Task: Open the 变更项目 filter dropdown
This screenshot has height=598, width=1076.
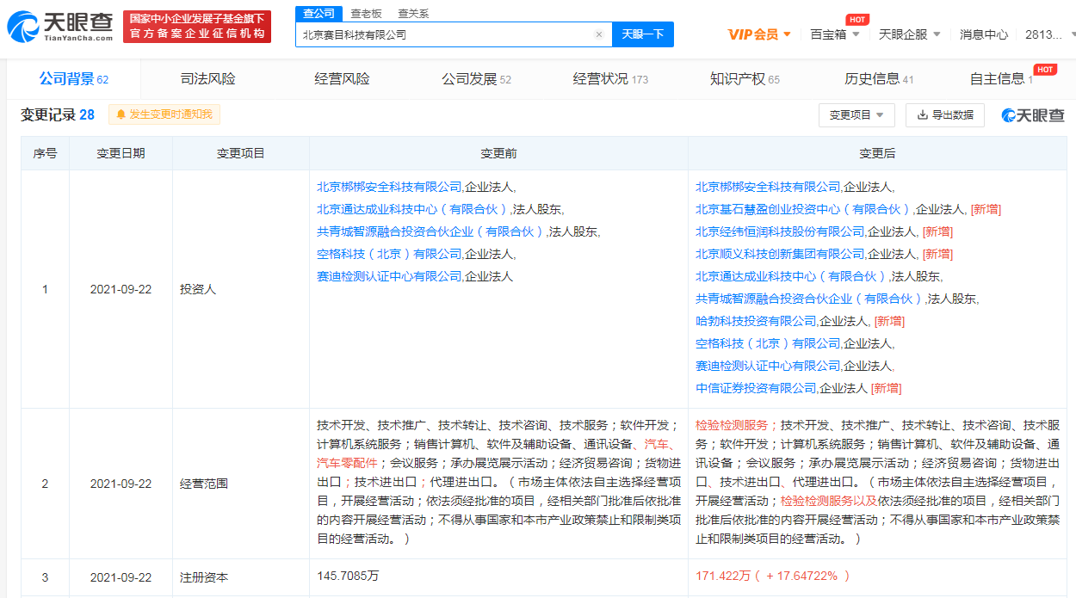Action: click(856, 115)
